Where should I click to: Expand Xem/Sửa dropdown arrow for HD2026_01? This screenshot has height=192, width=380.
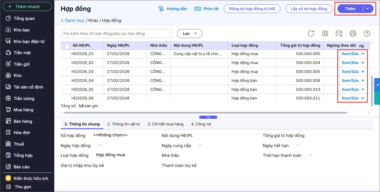363,54
